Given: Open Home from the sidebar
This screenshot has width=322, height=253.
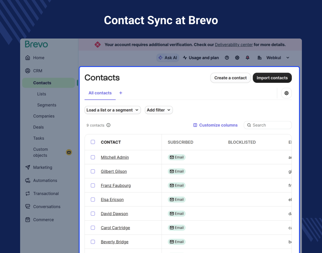Looking at the screenshot, I should 39,58.
